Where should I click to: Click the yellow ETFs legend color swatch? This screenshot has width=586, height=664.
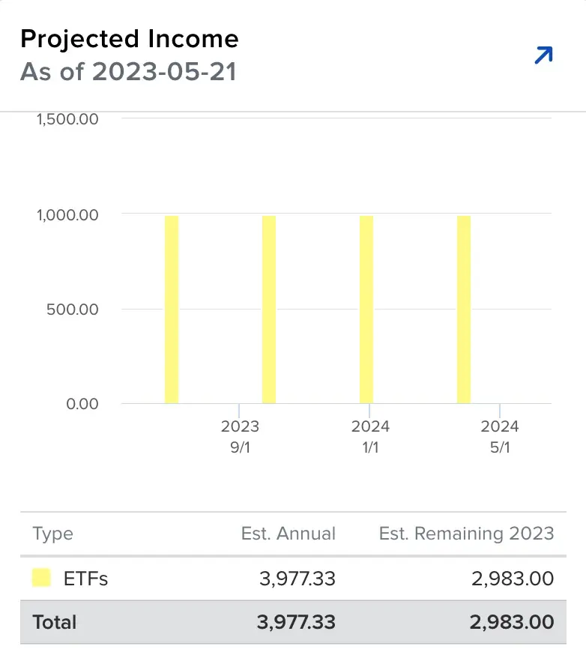(x=41, y=578)
